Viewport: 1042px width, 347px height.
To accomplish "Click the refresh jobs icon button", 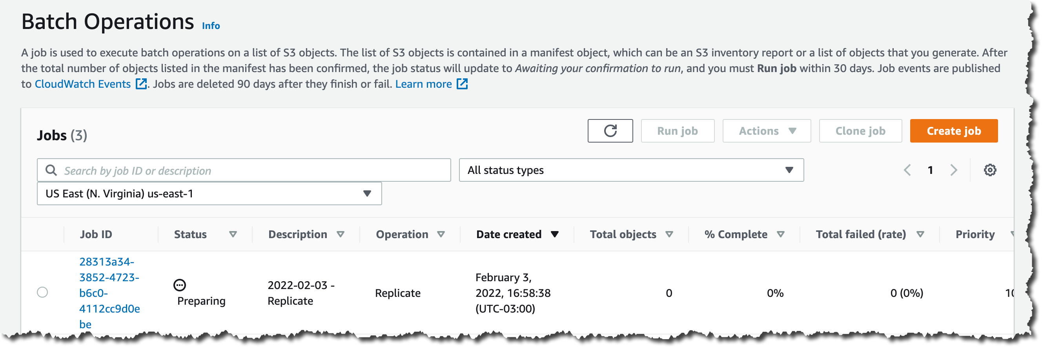I will pos(610,131).
